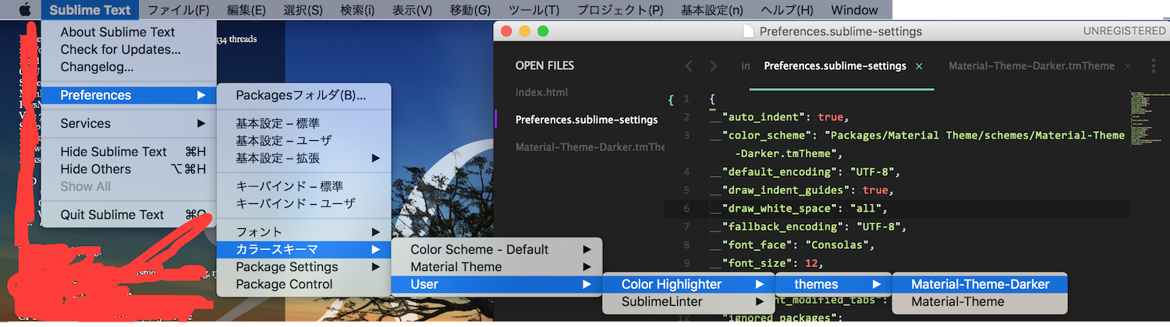
Task: Minimize the Sublime window yellow button
Action: click(524, 31)
